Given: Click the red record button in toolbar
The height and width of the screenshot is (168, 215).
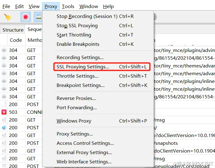Looking at the screenshot, I should (25, 17).
